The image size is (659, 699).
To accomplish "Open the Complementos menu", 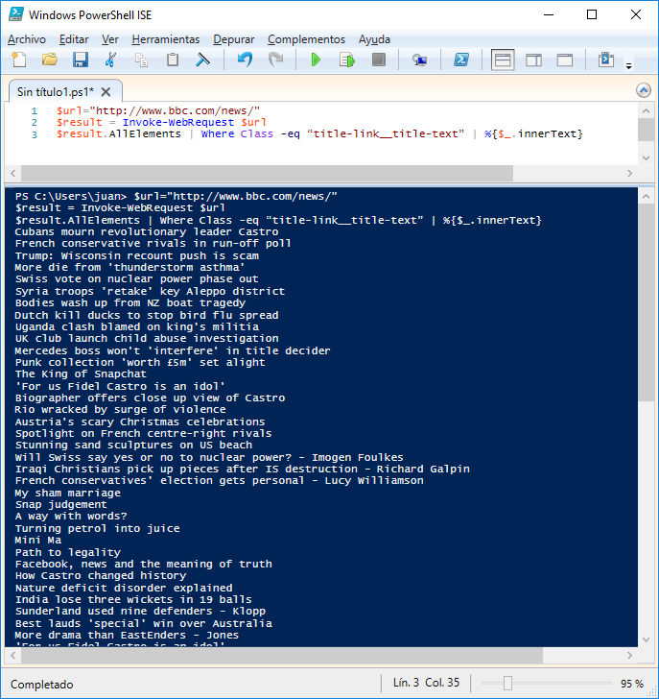I will click(x=306, y=39).
